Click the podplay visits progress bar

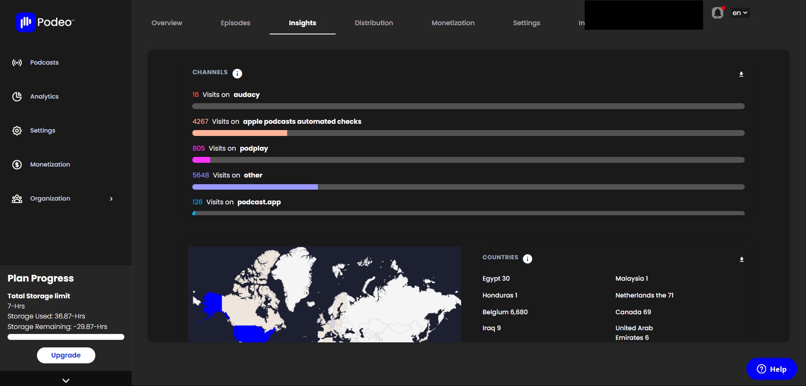468,160
